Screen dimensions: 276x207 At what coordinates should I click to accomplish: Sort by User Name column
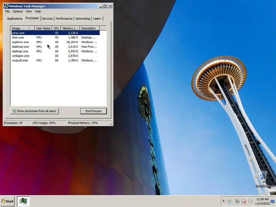[x=43, y=28]
